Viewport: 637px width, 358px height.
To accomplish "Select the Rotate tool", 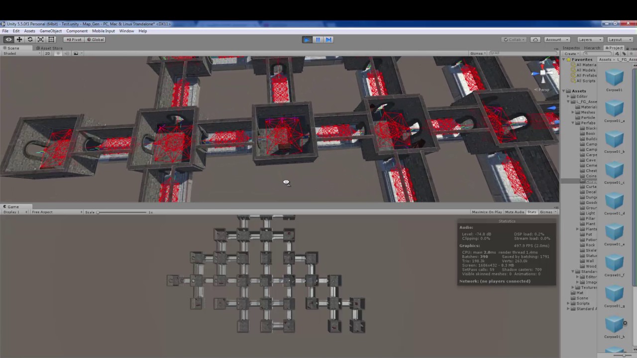I will (x=30, y=39).
